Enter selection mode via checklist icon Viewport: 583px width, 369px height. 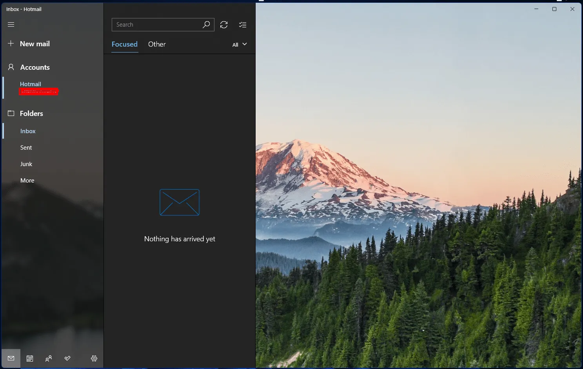(243, 25)
